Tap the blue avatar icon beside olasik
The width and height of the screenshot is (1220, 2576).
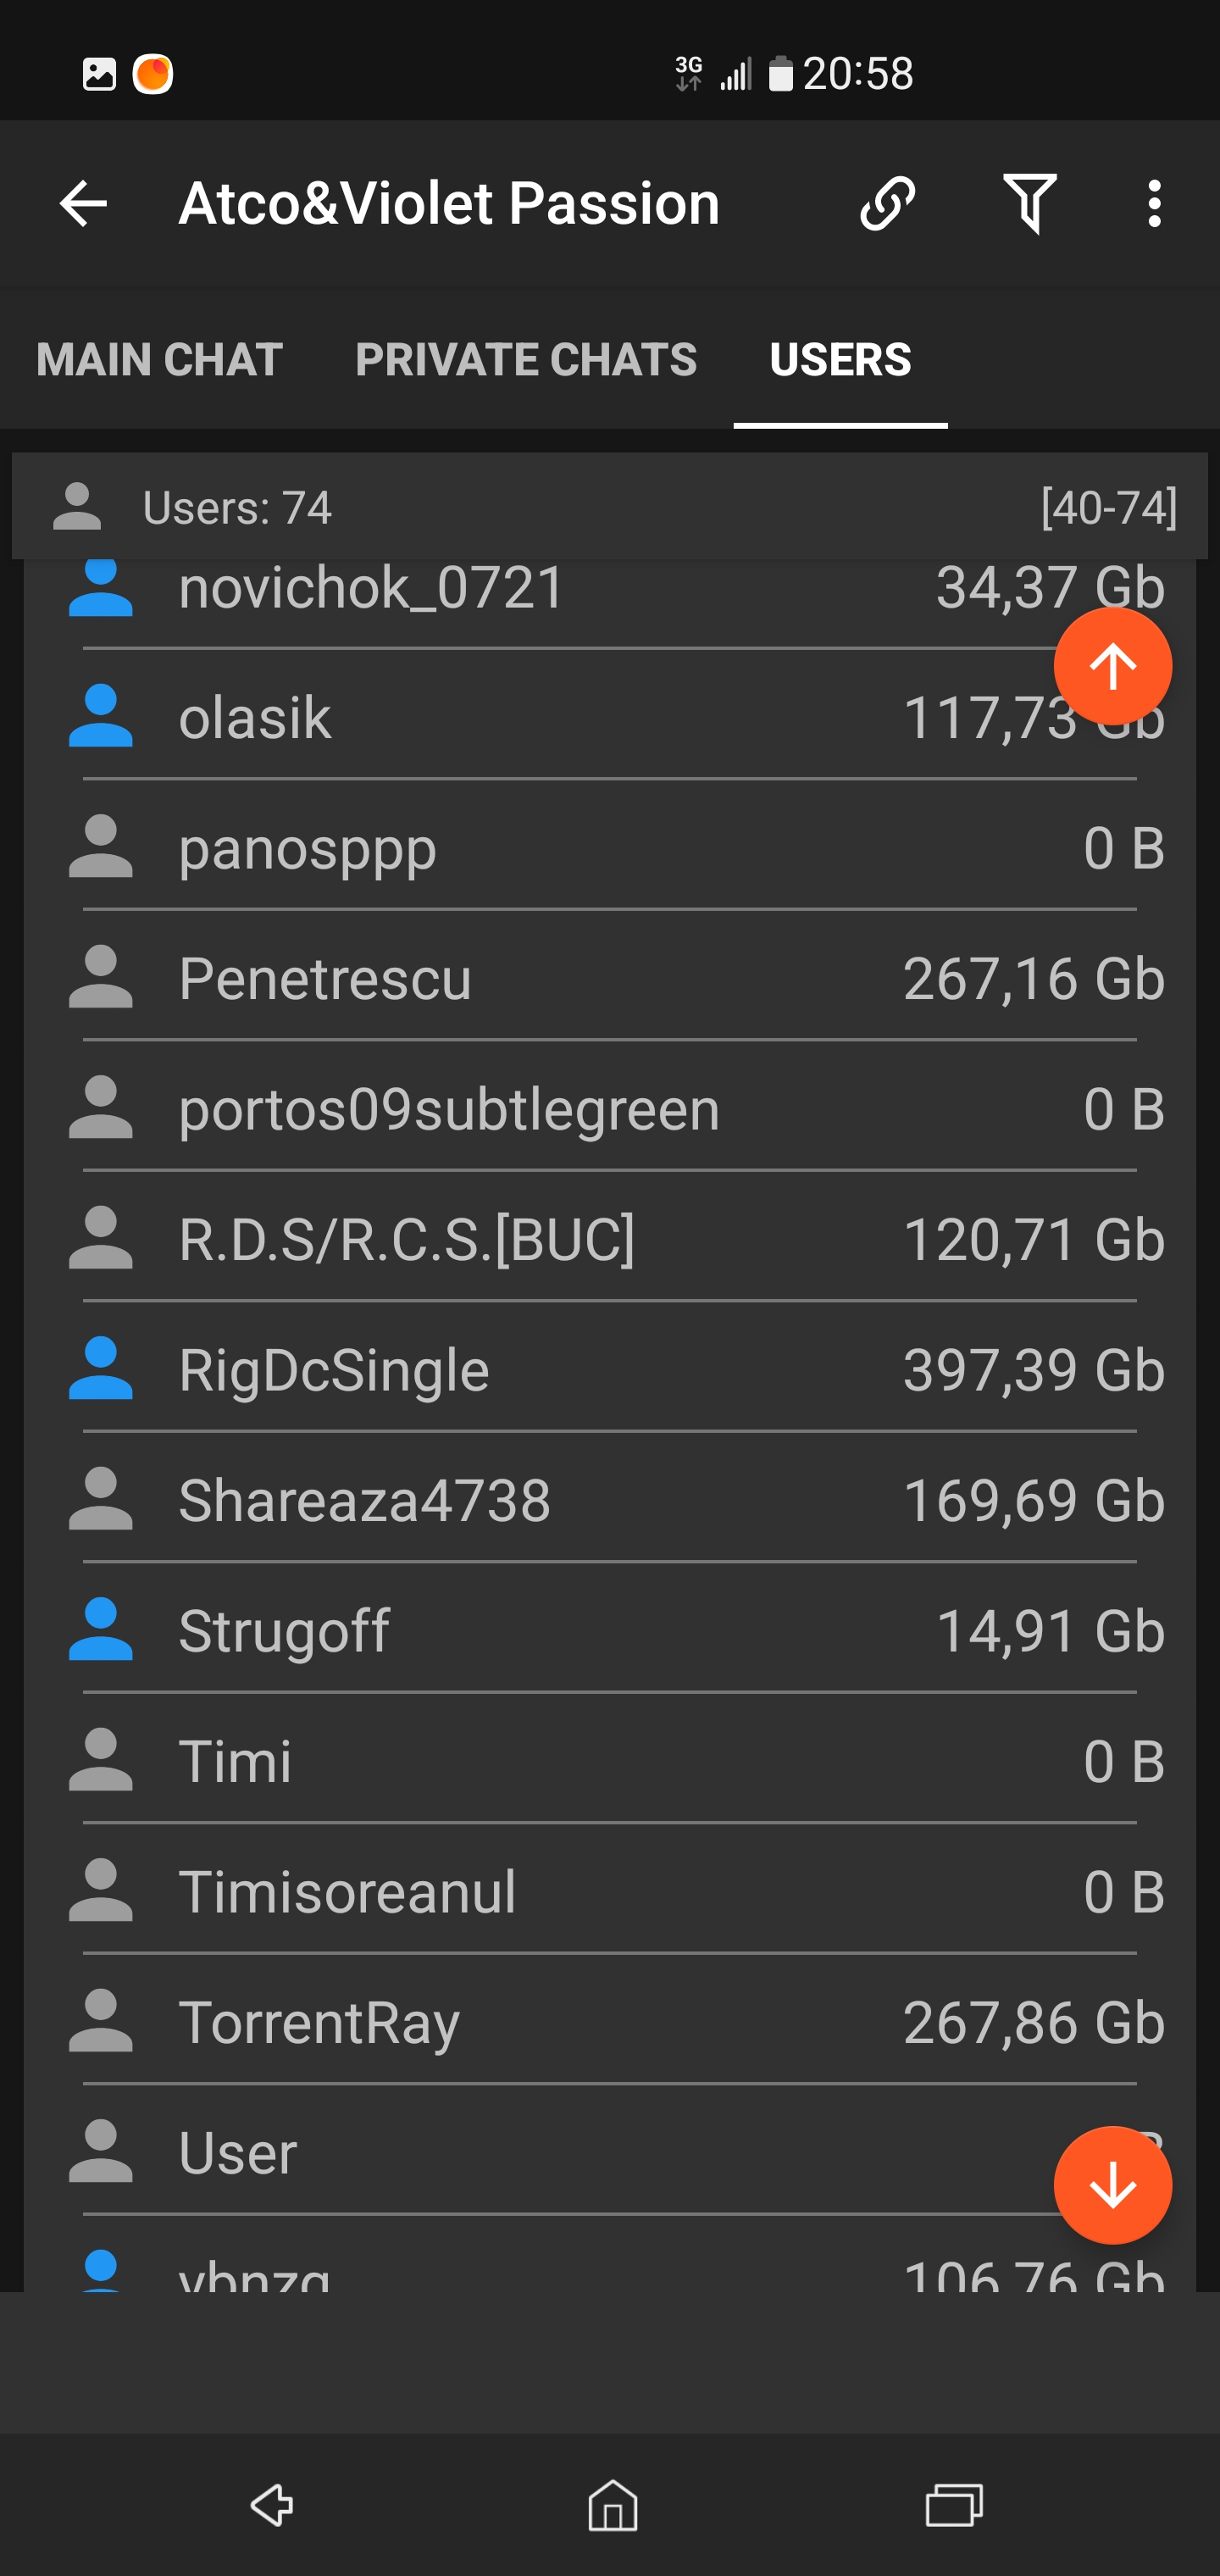pyautogui.click(x=100, y=716)
